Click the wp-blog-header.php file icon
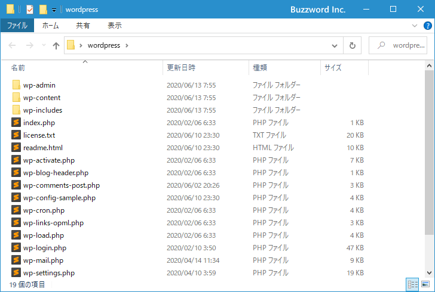Screen dimensions: 435x292 (16, 172)
